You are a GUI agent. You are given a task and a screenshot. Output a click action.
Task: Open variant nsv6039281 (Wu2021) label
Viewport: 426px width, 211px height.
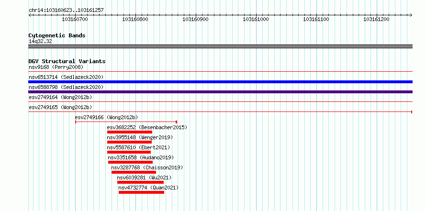144,178
